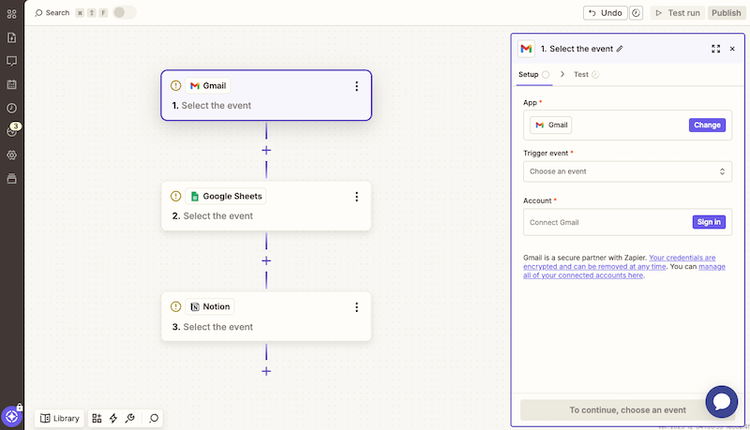Viewport: 750px width, 430px height.
Task: Click the Test run button
Action: (677, 13)
